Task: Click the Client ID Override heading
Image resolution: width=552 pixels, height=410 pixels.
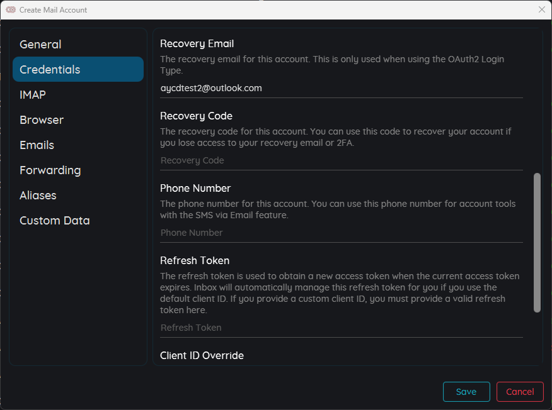Action: click(x=202, y=355)
